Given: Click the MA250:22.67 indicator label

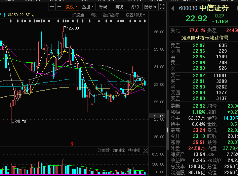Looking at the screenshot, I should [19, 15].
